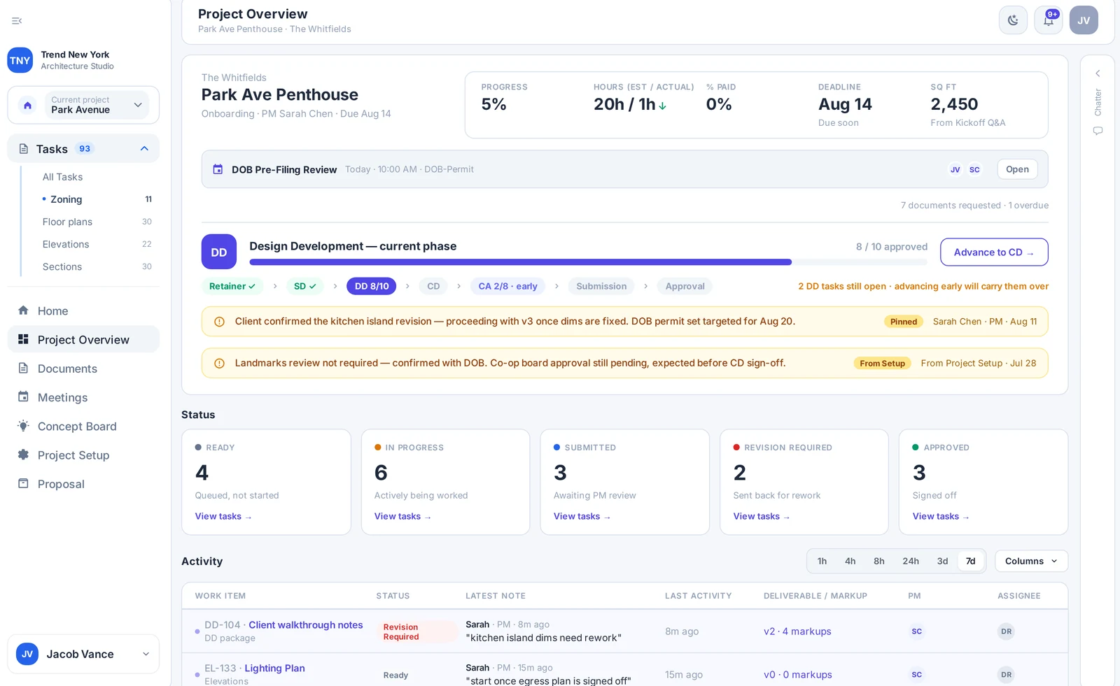
Task: Select All Tasks in sidebar
Action: point(62,177)
